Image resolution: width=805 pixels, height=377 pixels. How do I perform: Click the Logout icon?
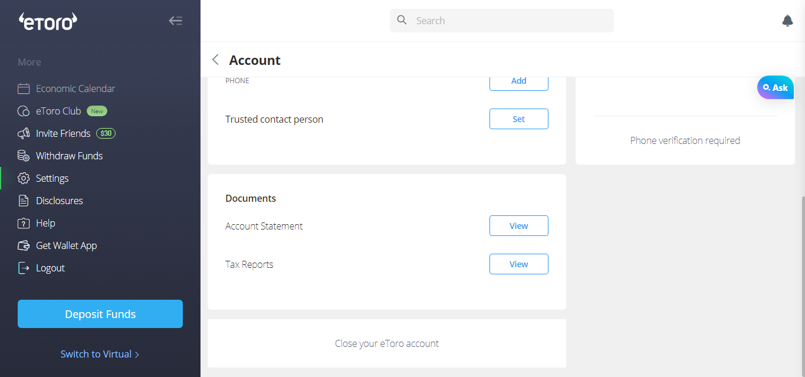(24, 268)
